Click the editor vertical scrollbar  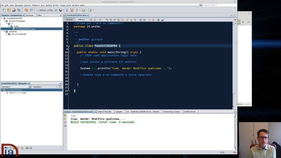point(234,65)
